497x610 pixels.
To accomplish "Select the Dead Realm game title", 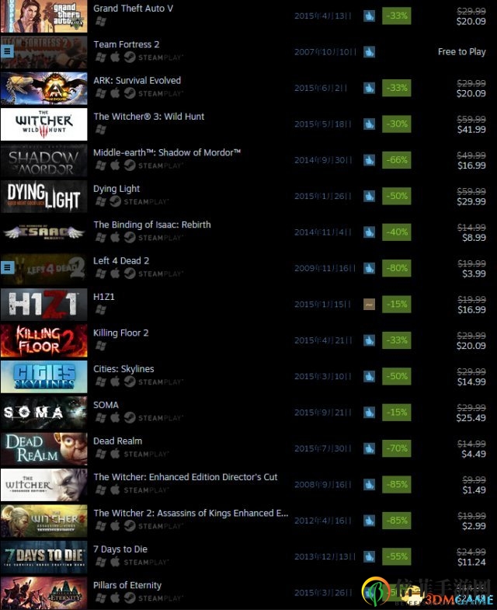I will (117, 441).
